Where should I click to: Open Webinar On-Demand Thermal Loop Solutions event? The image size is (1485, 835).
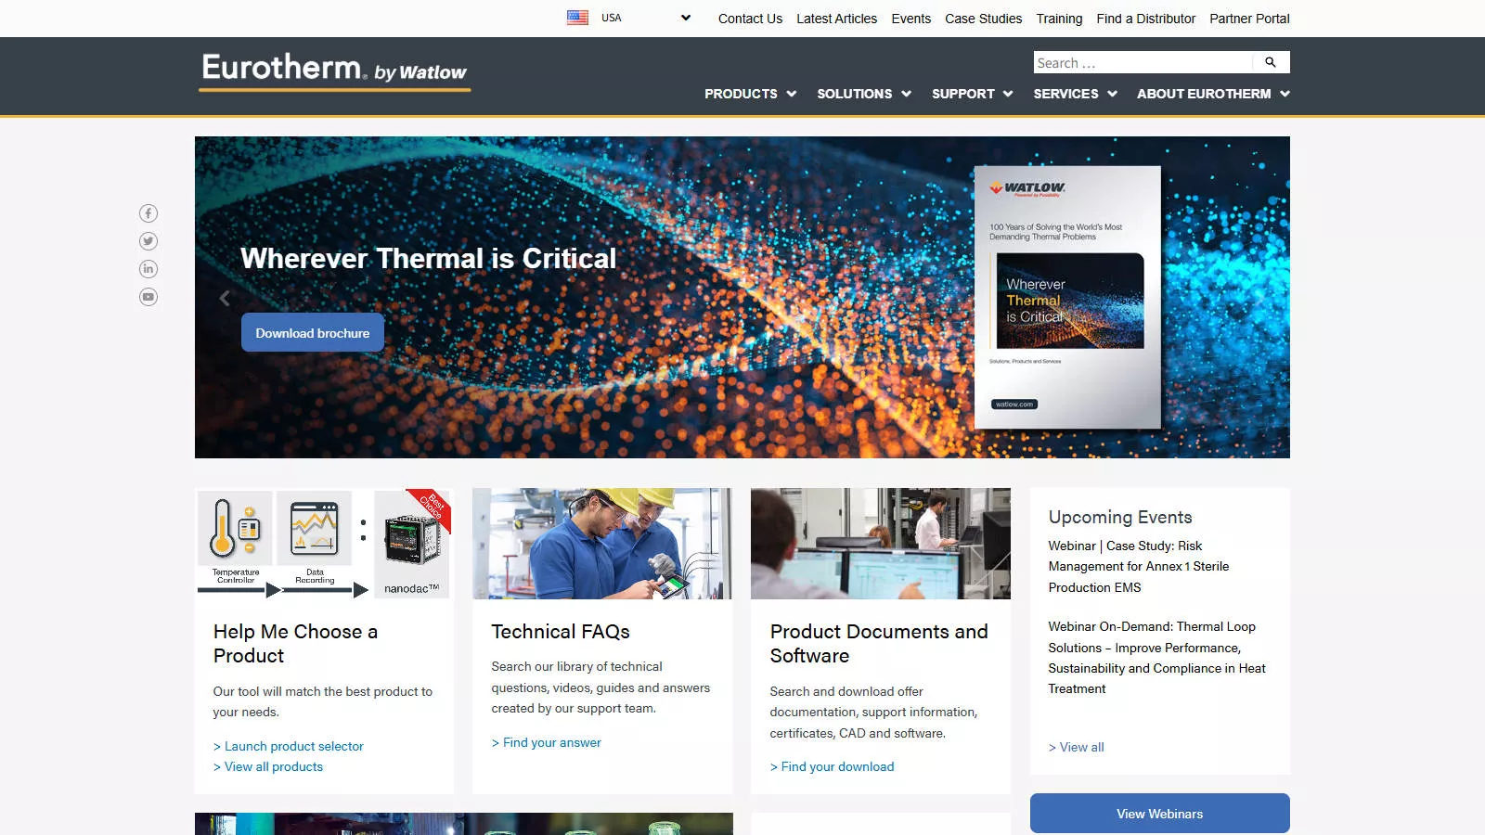click(1157, 657)
